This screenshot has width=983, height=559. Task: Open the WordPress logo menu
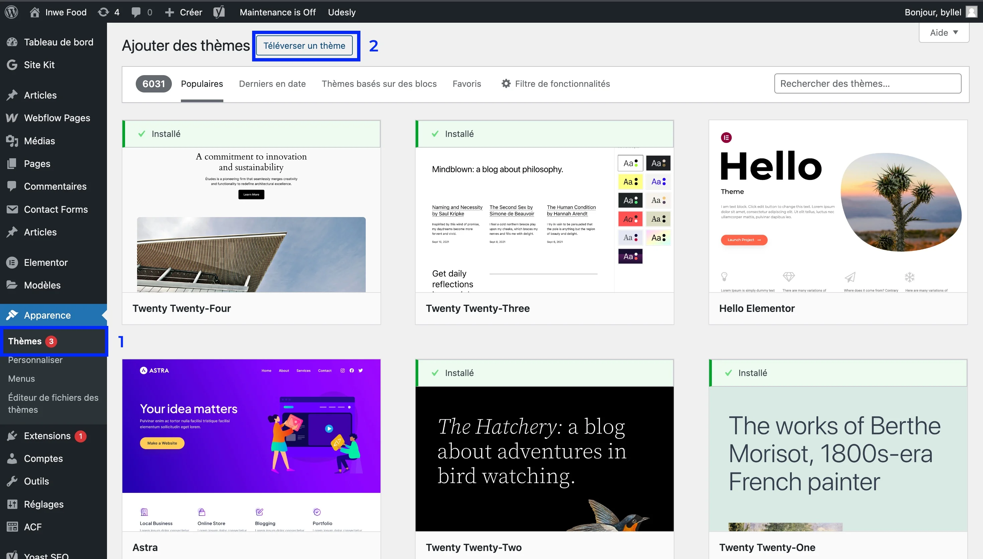tap(11, 12)
